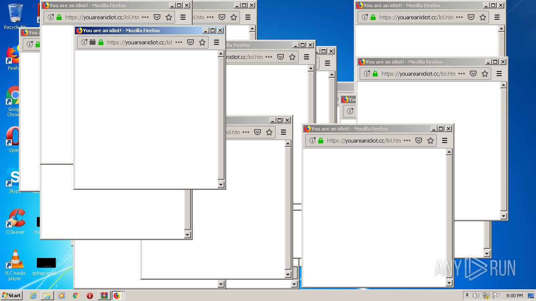
Task: Open page actions dots in bottom-right Firefox window
Action: (x=407, y=140)
